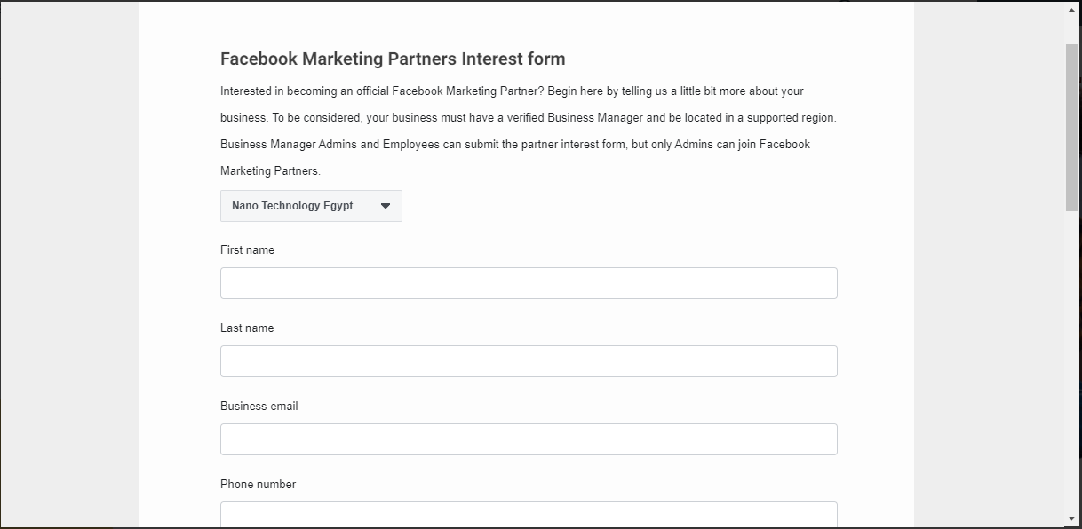Click the Last name label
This screenshot has width=1082, height=529.
point(247,328)
